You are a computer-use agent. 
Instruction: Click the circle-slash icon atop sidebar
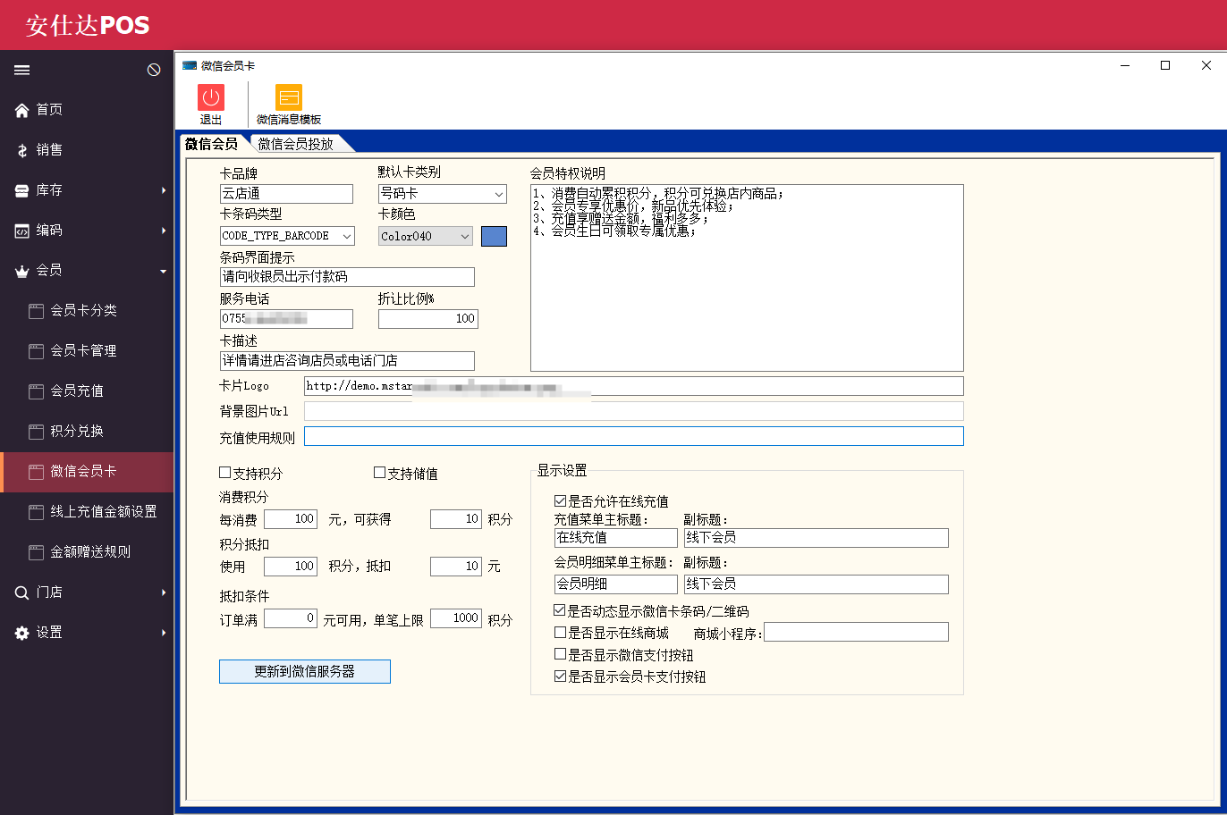click(x=154, y=70)
